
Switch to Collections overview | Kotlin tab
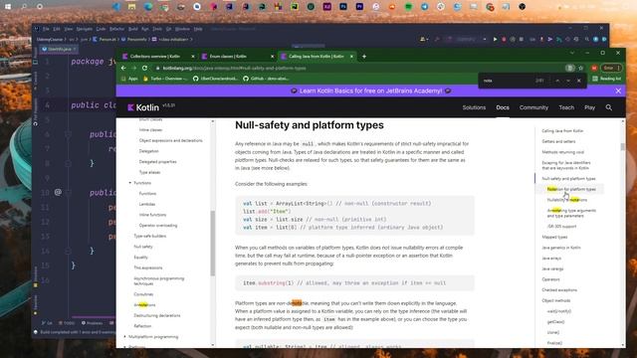tap(155, 57)
